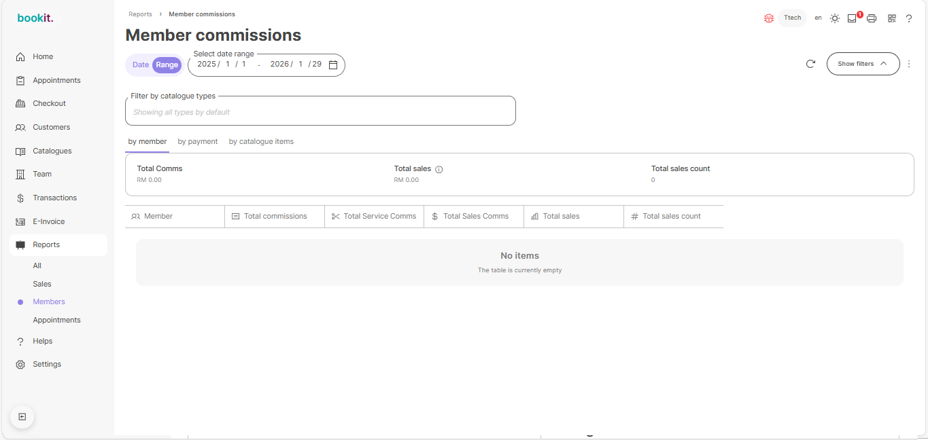Click the red bug report icon
This screenshot has height=440, width=928.
tap(769, 18)
